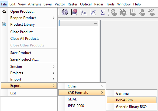Select Exit from File menu
158x111 pixels.
[29, 93]
